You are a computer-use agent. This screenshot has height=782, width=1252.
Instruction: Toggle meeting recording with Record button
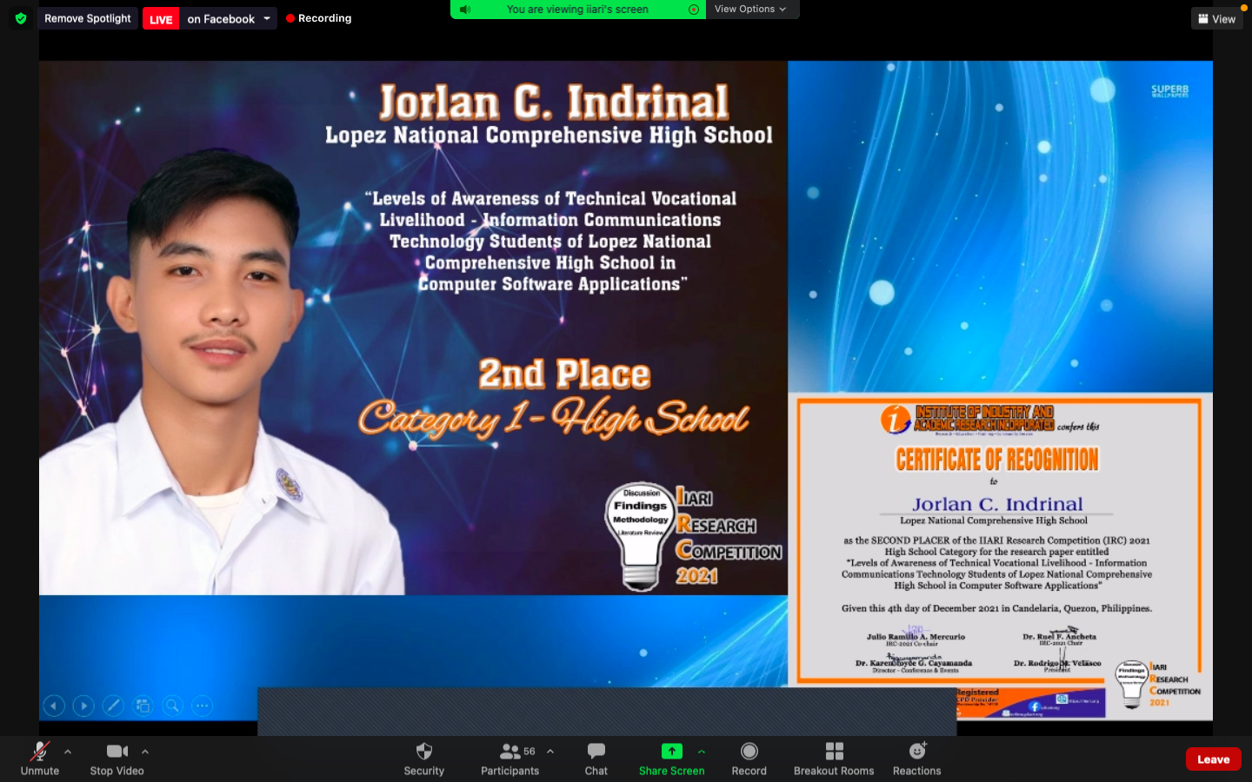coord(749,758)
